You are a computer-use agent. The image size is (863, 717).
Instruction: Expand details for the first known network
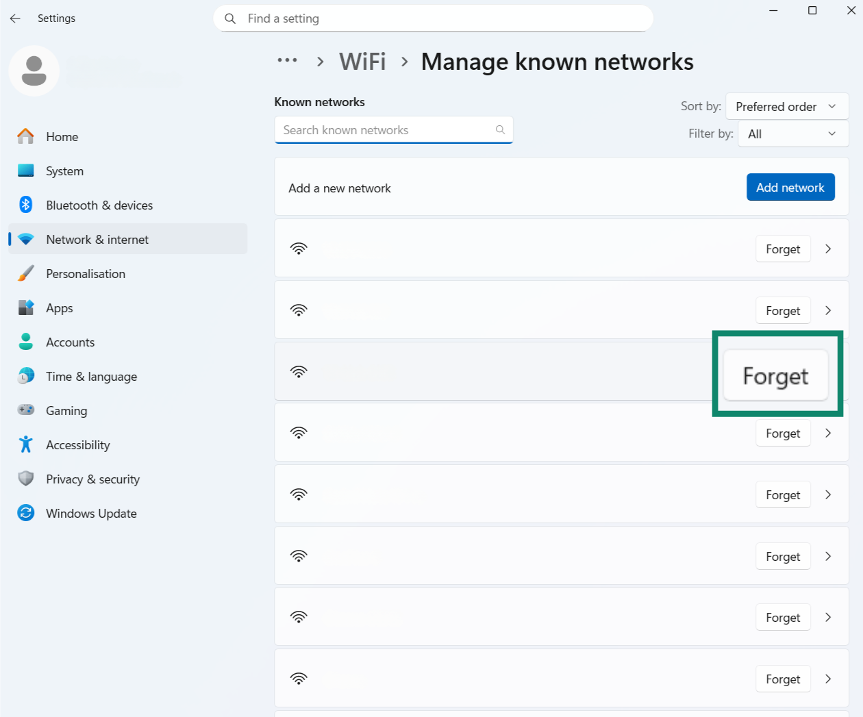tap(827, 249)
